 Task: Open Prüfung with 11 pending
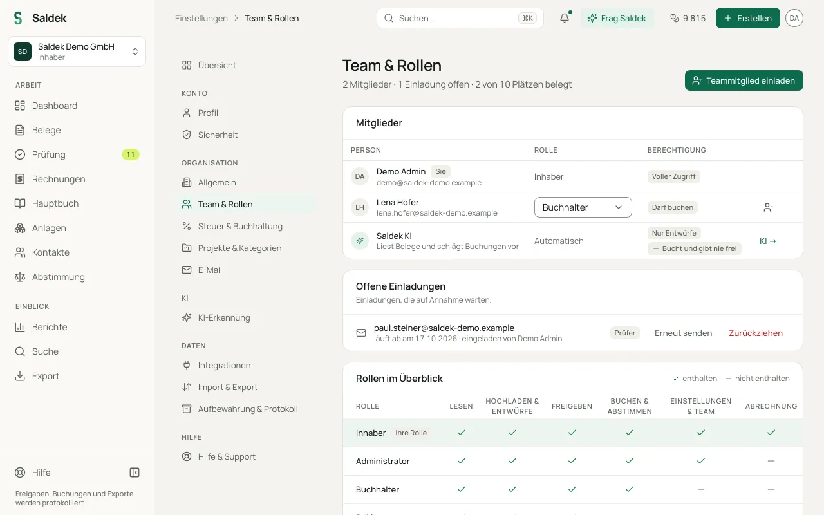77,154
